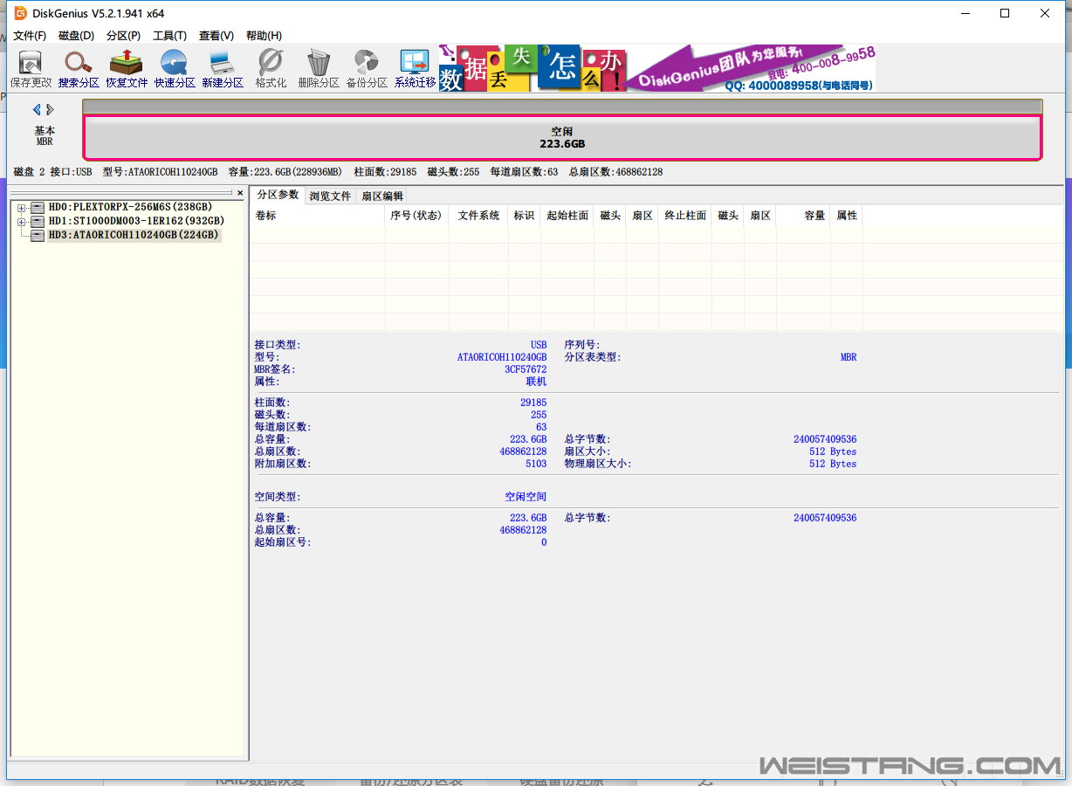This screenshot has width=1072, height=786.
Task: Click the disk icon beside HD3:ATAORICOH110240GB
Action: (x=37, y=235)
